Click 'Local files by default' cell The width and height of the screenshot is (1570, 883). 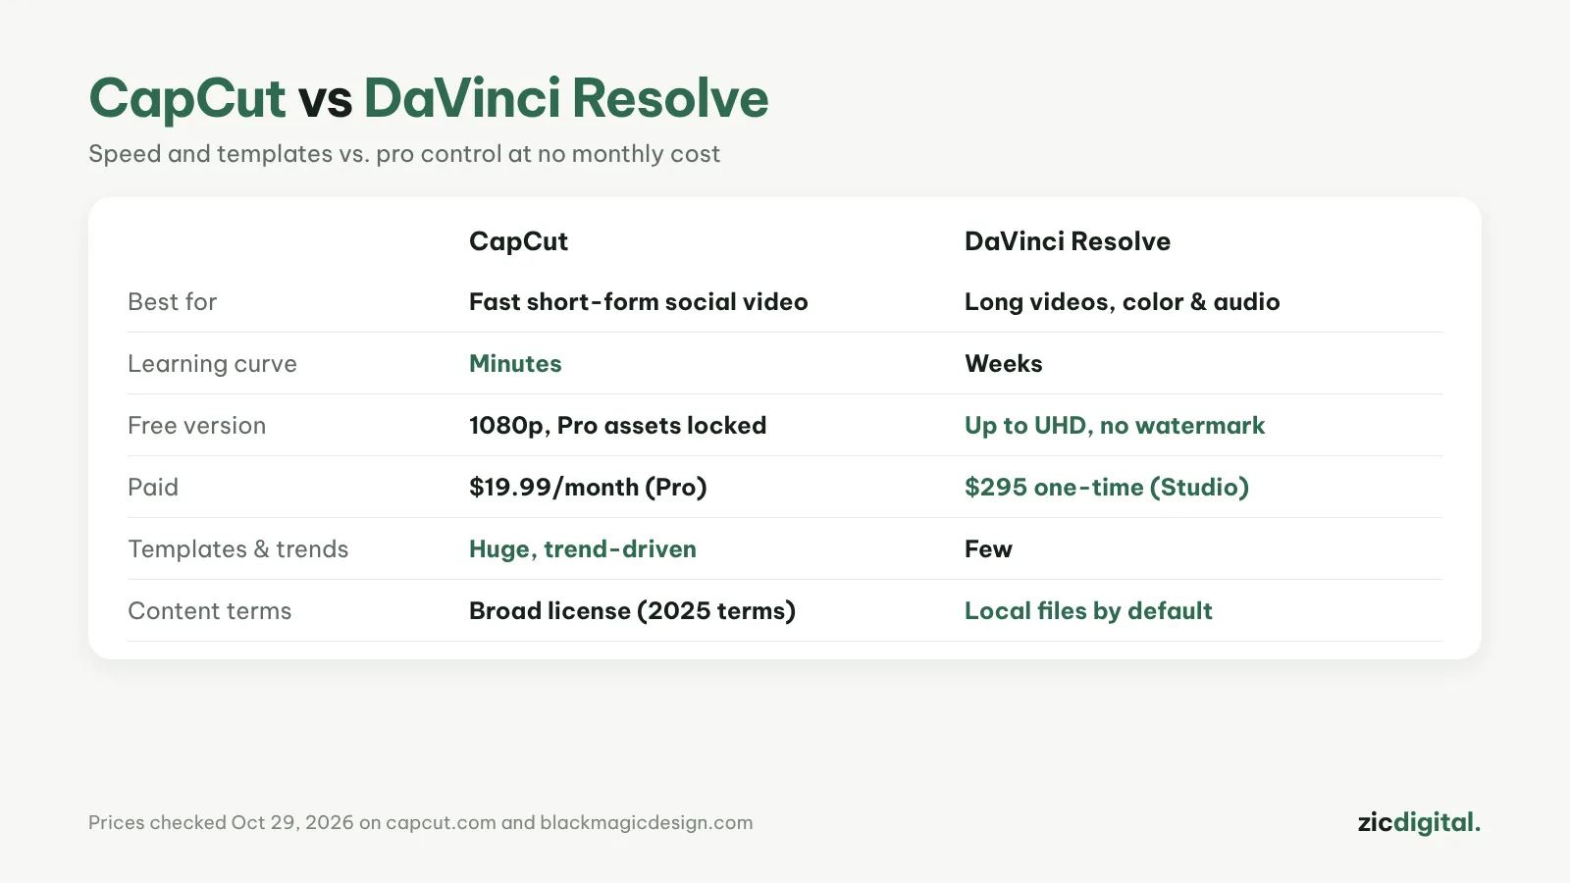1088,611
